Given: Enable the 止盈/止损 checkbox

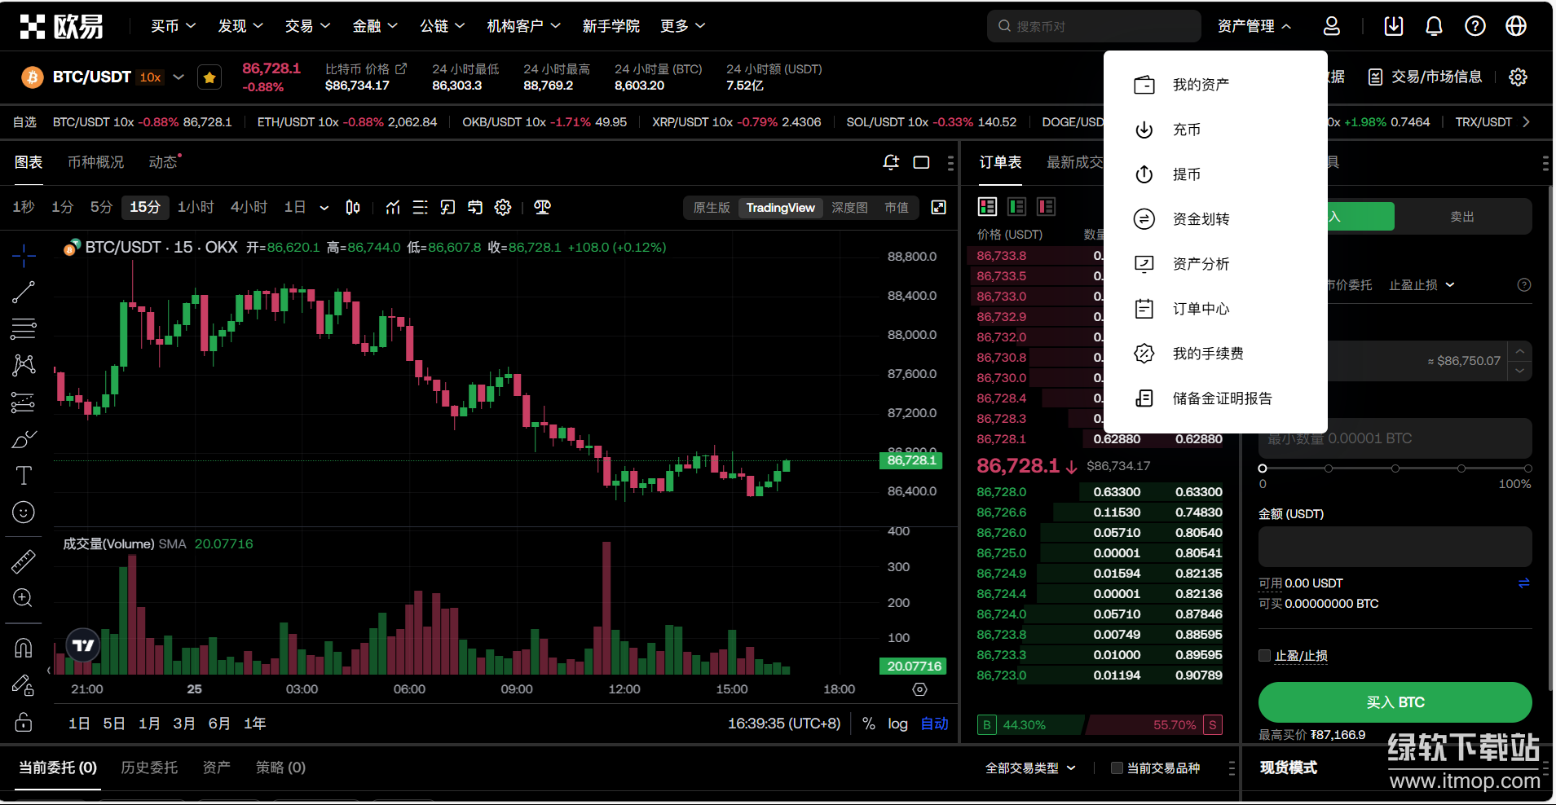Looking at the screenshot, I should [x=1265, y=656].
